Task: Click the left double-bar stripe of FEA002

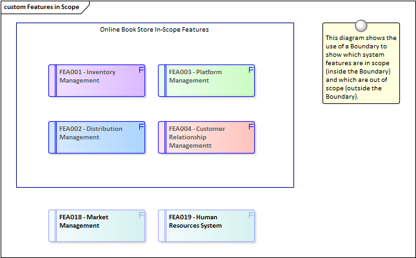Action: tap(53, 137)
